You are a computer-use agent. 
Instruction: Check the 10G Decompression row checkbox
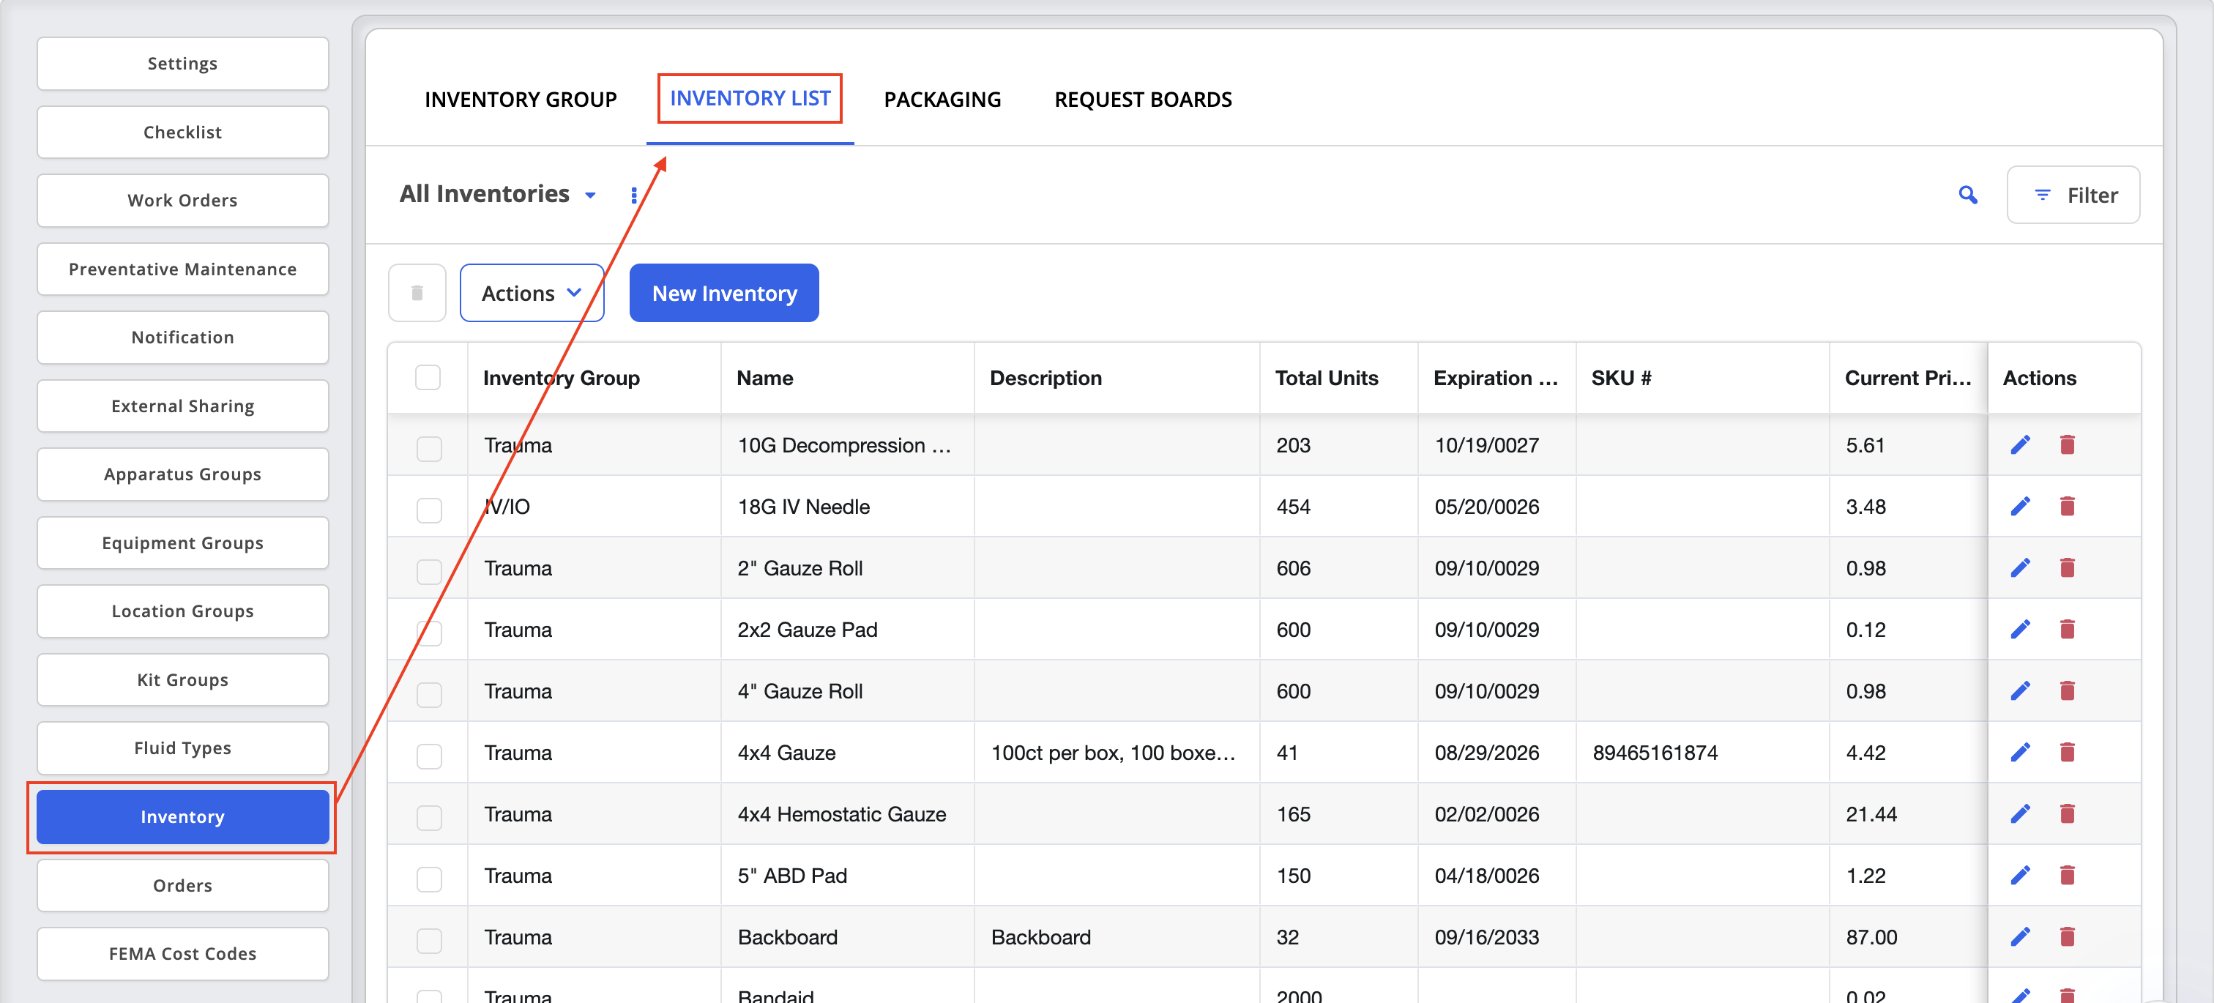click(429, 448)
